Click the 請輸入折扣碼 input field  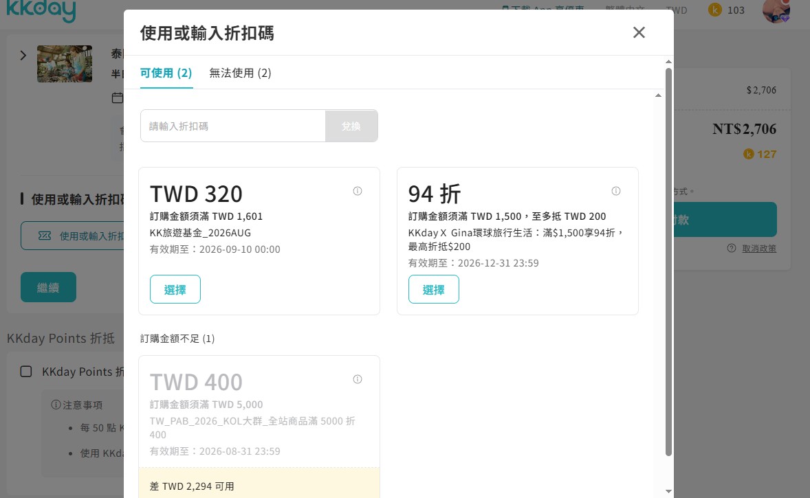point(233,126)
